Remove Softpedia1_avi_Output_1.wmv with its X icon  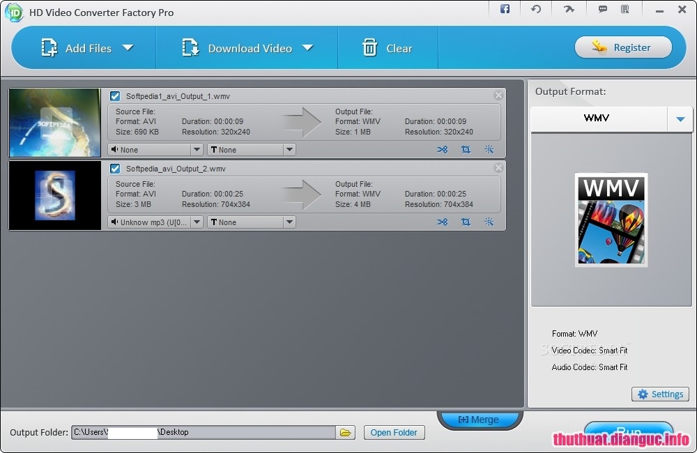498,95
